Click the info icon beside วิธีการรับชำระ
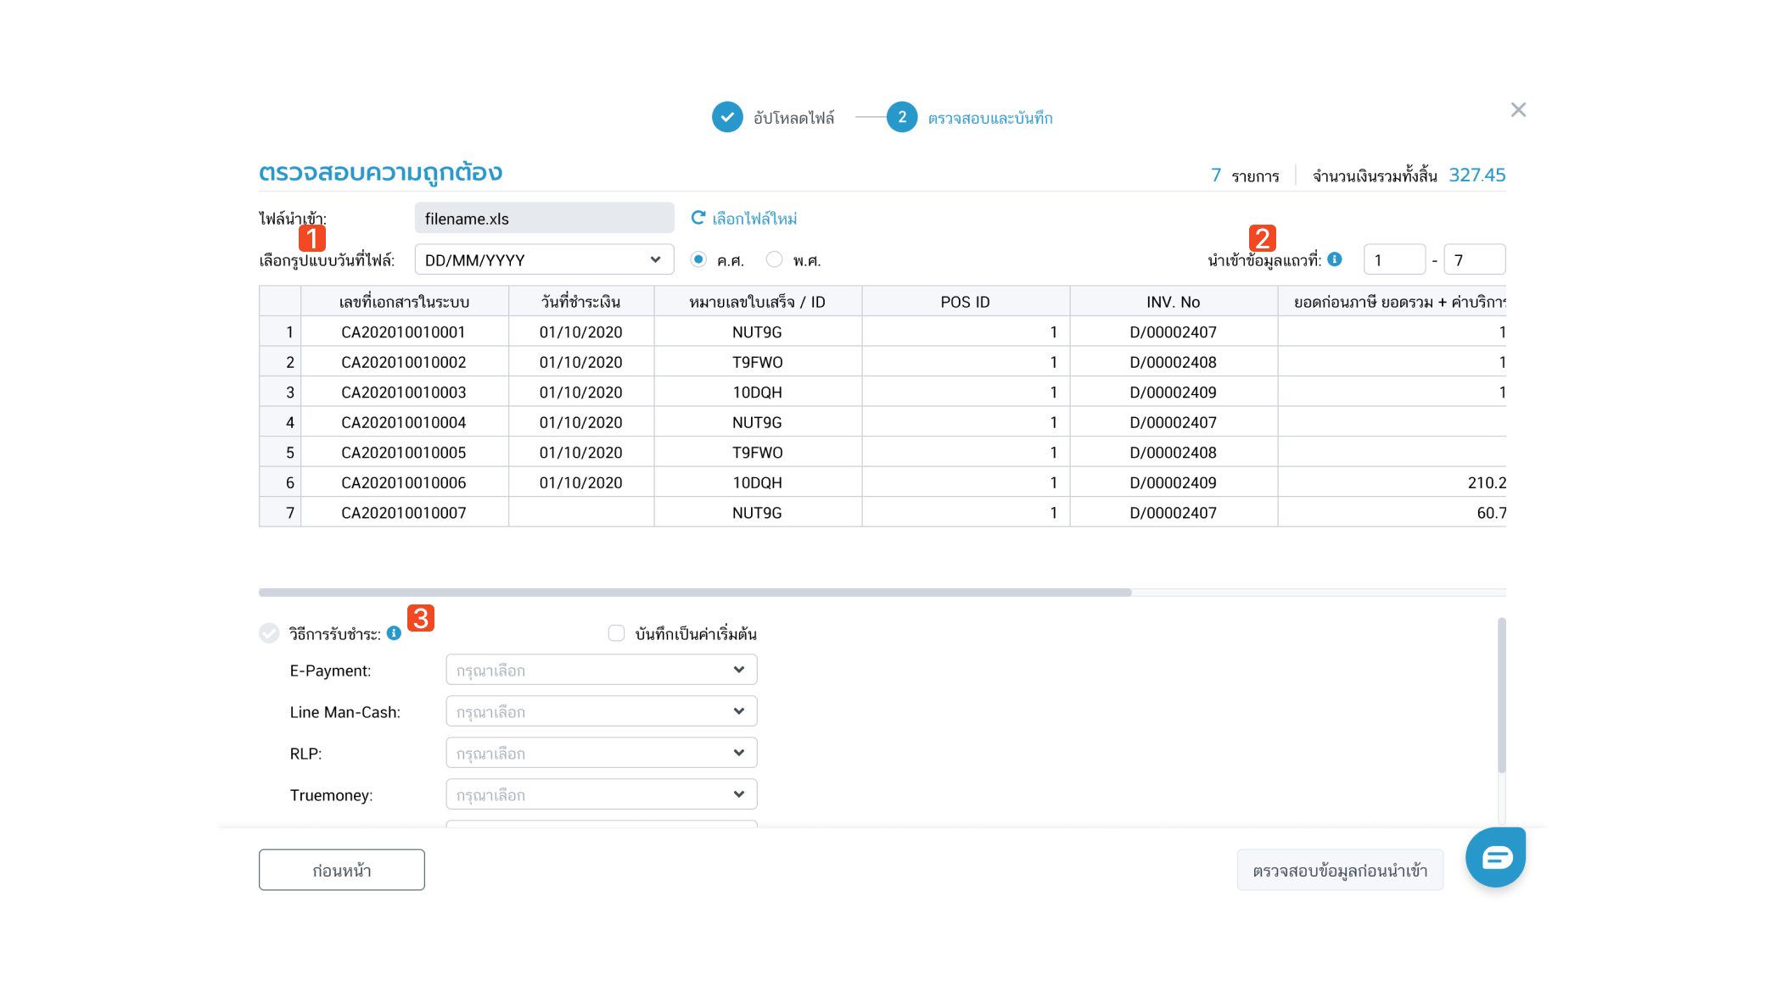 point(394,633)
